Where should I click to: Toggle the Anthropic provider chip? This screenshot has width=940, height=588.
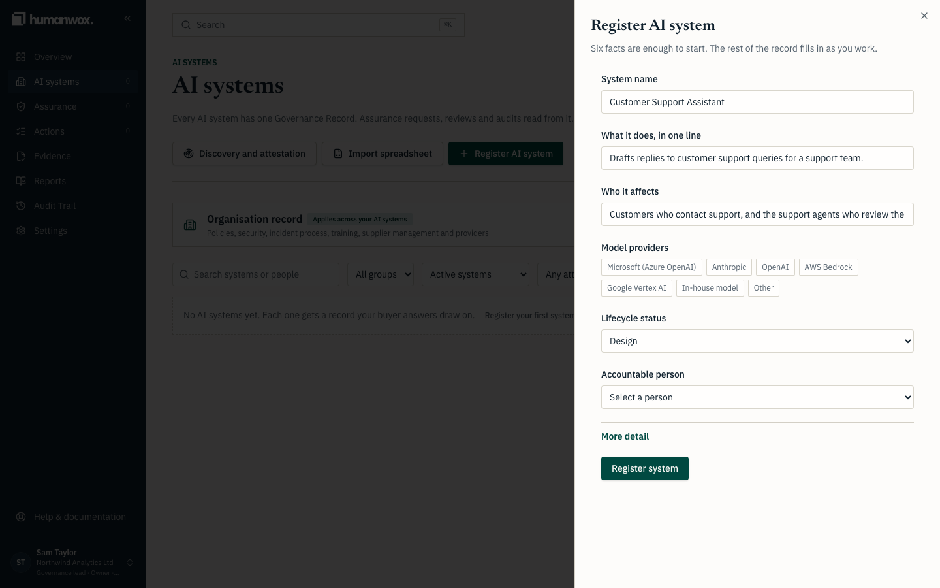click(x=729, y=267)
